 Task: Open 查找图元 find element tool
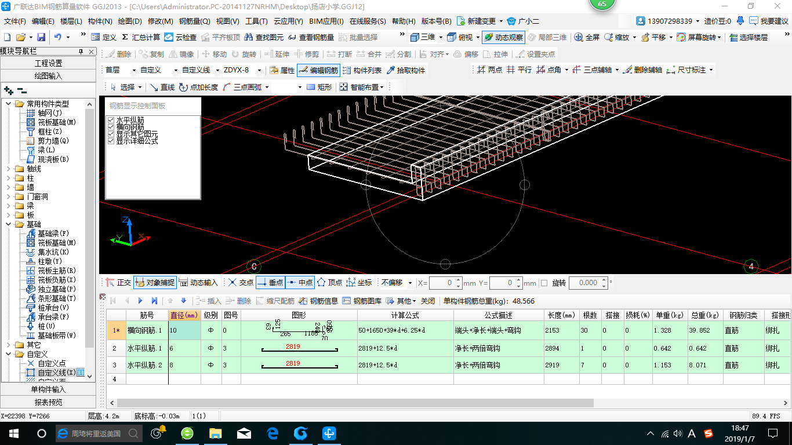[x=264, y=37]
